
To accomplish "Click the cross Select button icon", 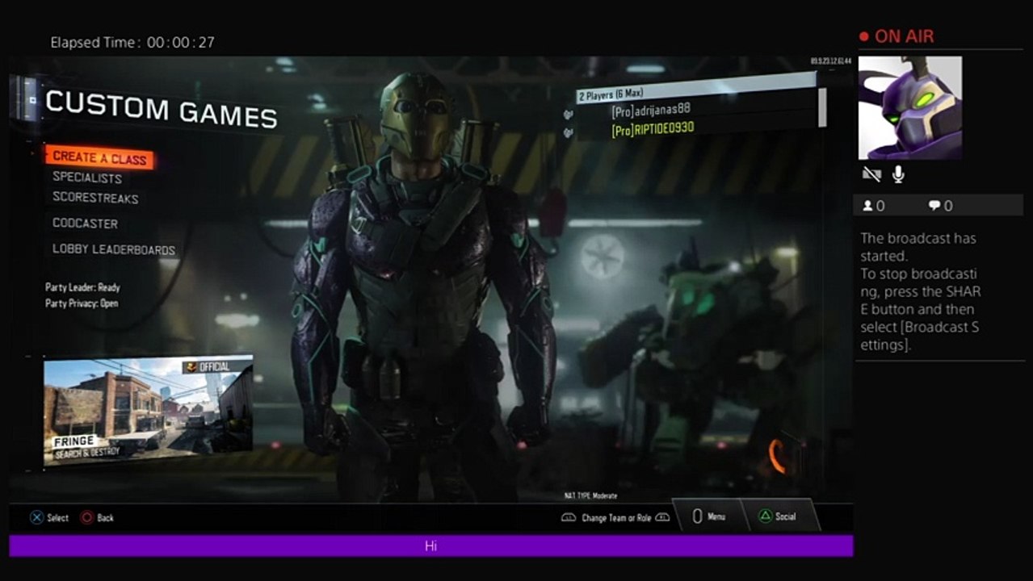I will coord(36,517).
